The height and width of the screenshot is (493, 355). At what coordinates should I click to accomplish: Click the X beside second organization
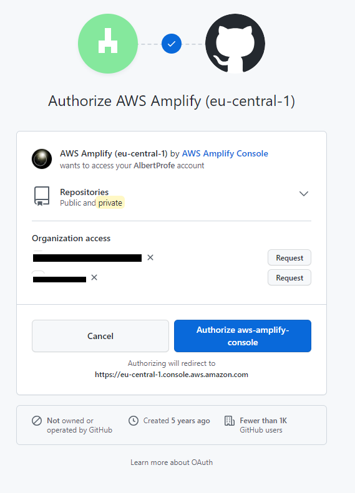[x=94, y=277]
